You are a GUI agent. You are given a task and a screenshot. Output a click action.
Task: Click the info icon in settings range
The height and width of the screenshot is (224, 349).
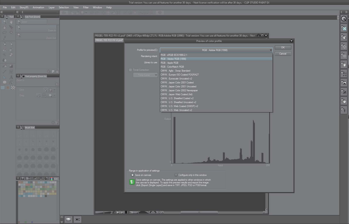click(132, 182)
